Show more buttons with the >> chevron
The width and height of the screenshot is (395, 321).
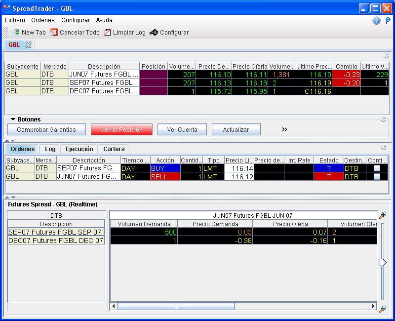(284, 129)
